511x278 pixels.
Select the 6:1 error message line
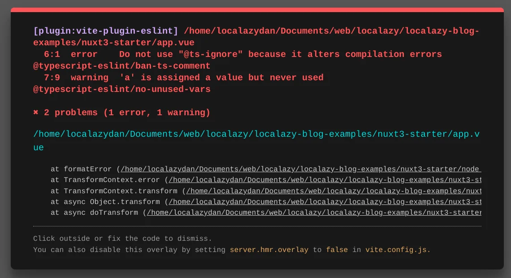click(x=243, y=54)
